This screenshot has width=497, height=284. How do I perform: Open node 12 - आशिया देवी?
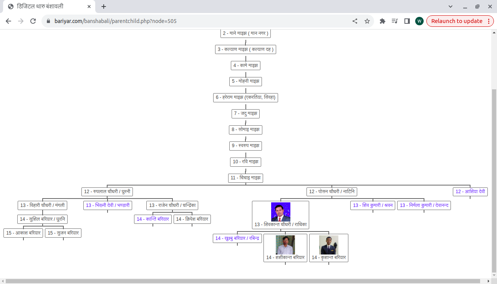tap(470, 192)
